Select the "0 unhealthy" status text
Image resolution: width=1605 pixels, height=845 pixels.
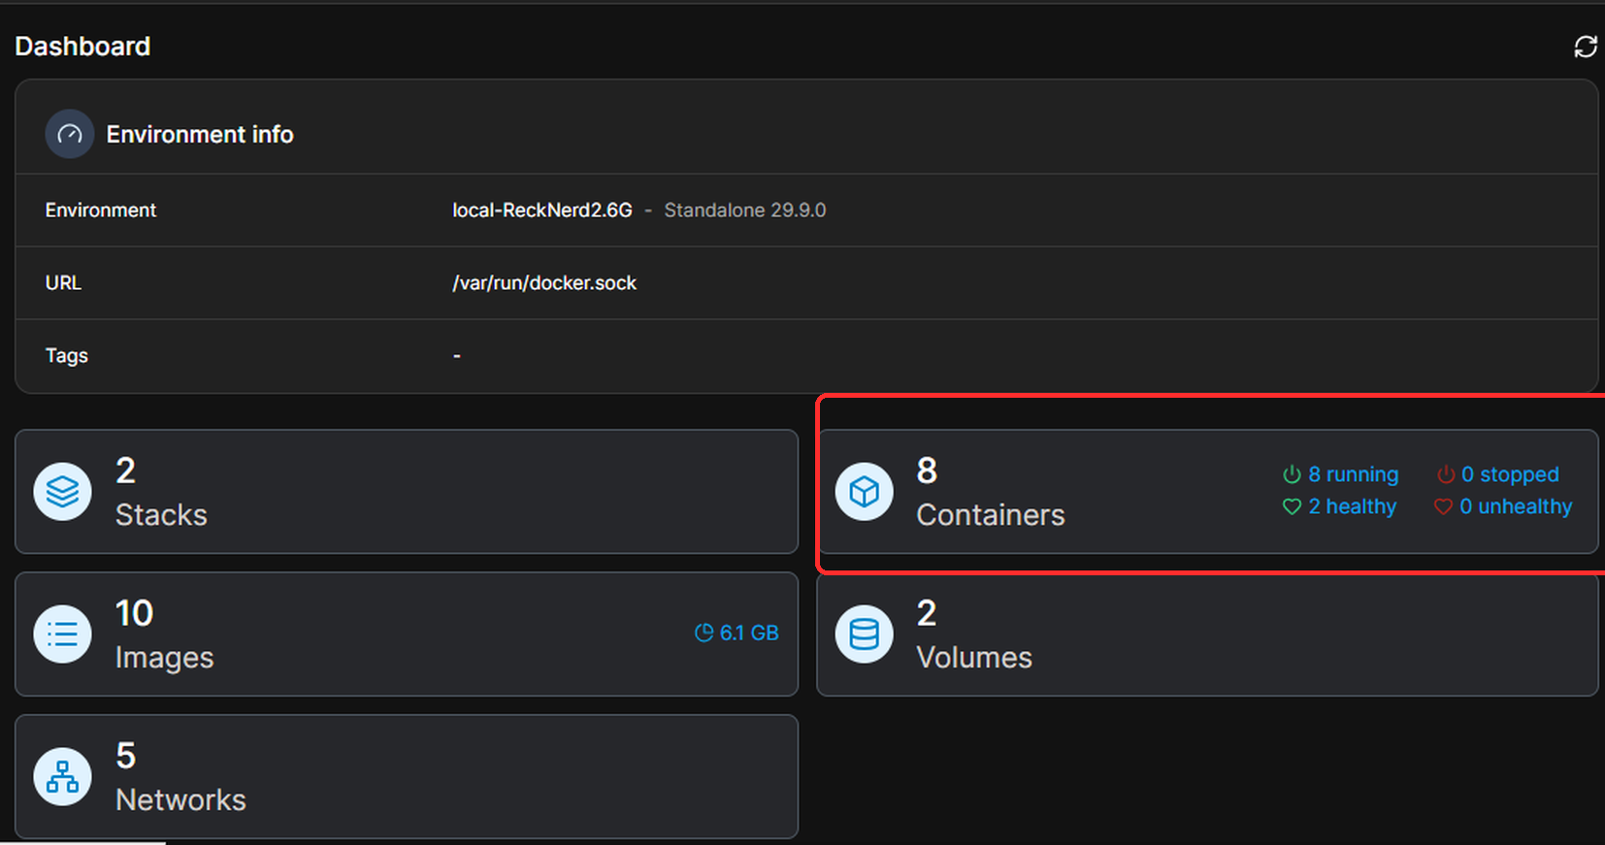[1516, 506]
